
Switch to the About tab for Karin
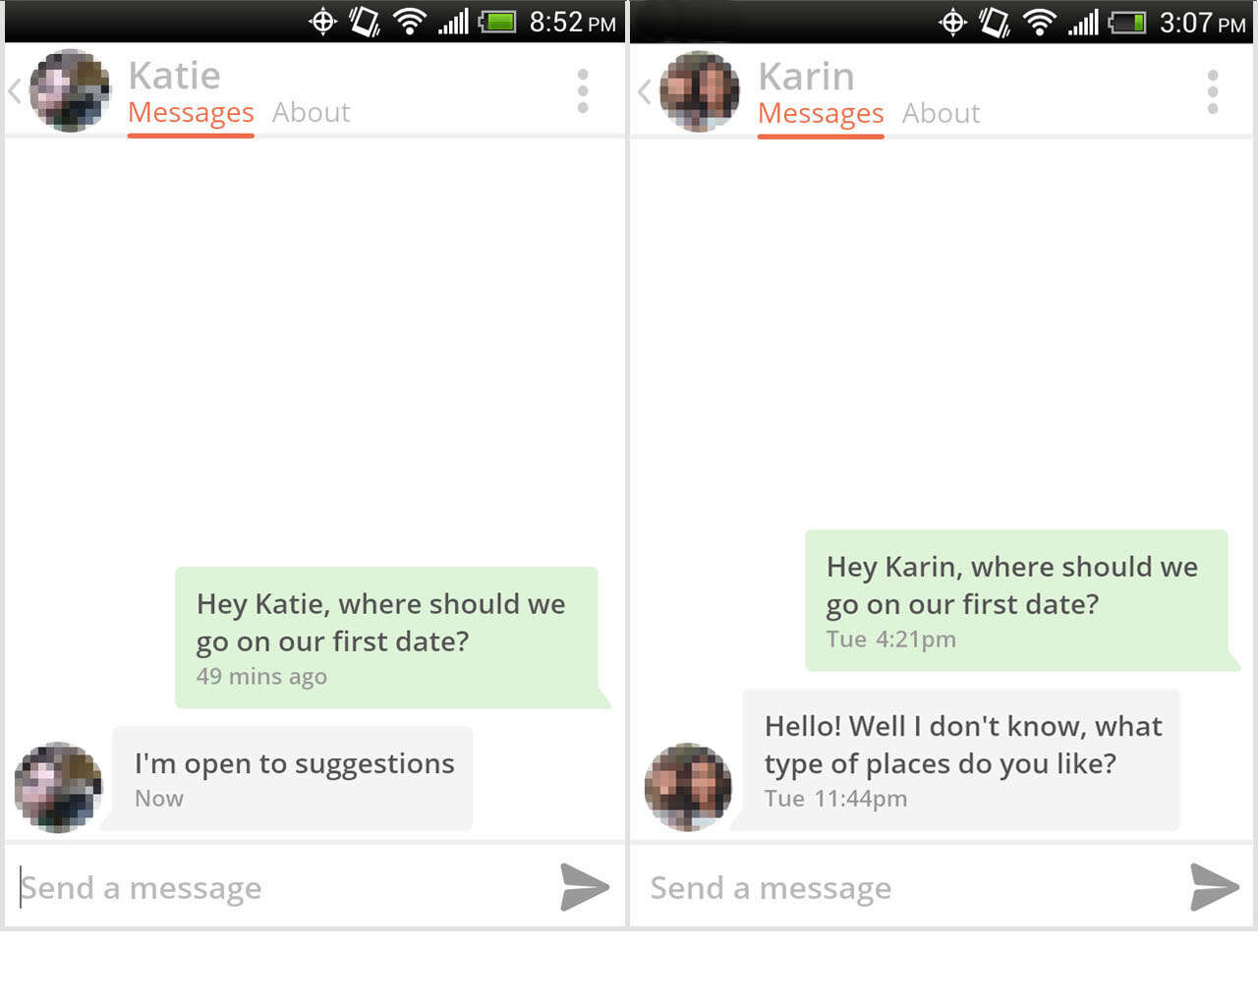coord(941,113)
